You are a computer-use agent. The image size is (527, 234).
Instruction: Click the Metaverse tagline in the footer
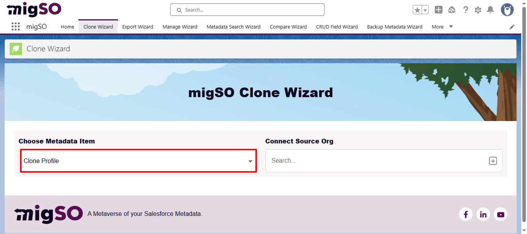point(145,214)
